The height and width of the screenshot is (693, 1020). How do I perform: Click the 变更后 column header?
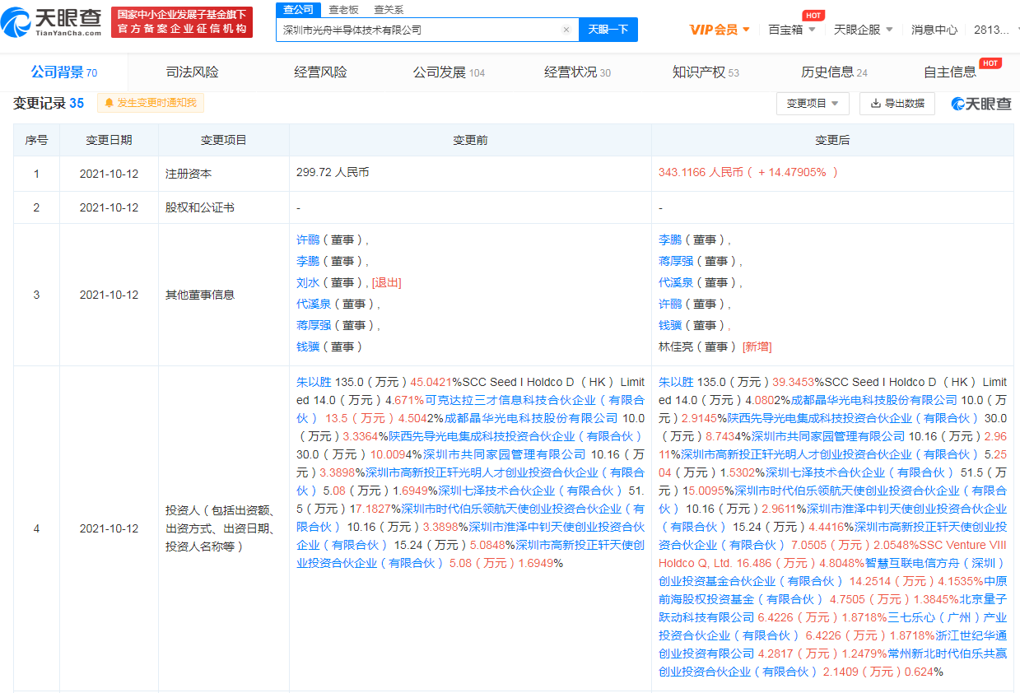coord(832,140)
